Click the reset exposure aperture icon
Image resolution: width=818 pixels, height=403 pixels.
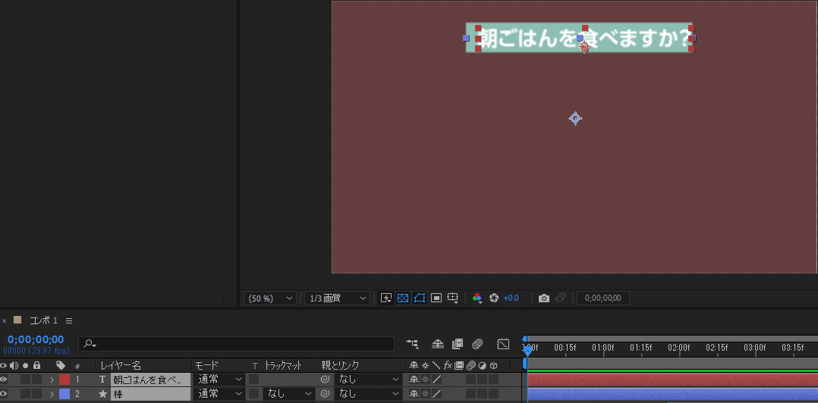coord(494,298)
